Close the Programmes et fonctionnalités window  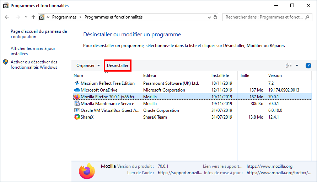pyautogui.click(x=308, y=6)
